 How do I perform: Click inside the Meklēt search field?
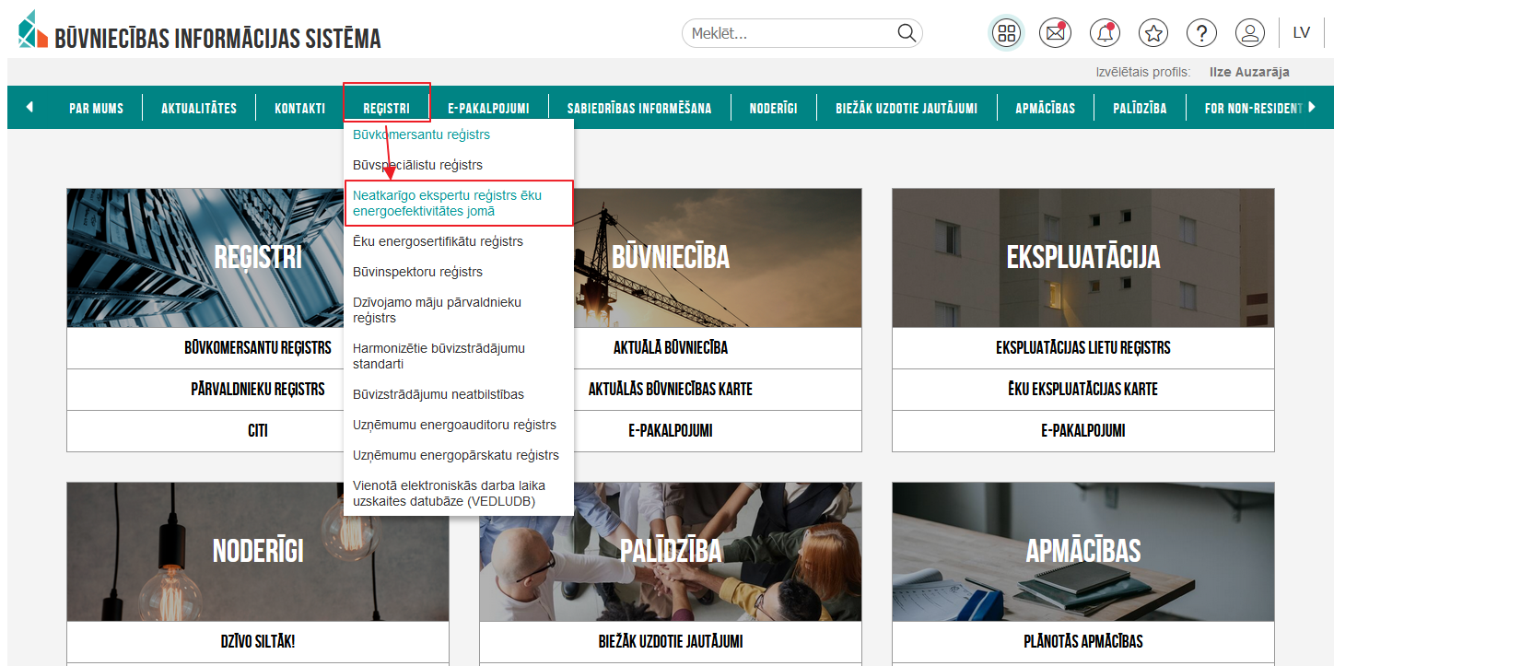click(x=788, y=33)
